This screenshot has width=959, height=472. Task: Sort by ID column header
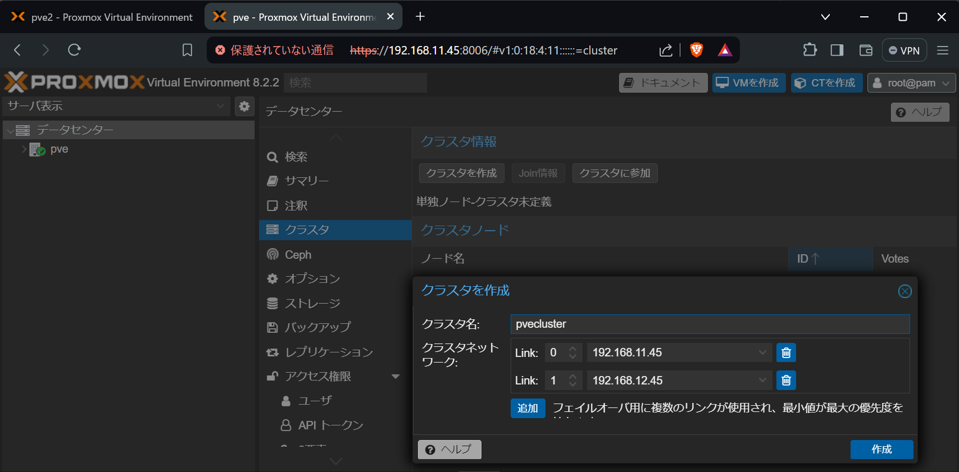[x=830, y=259]
